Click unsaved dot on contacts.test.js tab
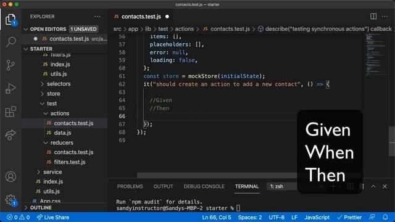This screenshot has height=222, width=395. pos(167,17)
